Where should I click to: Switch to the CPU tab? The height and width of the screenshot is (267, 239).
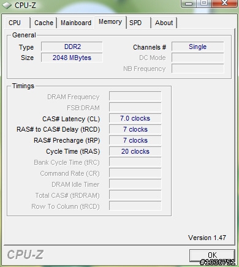click(x=18, y=23)
